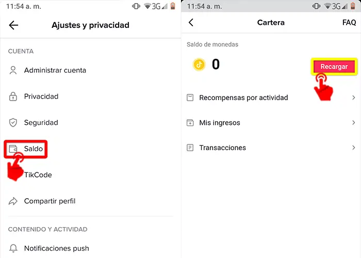Screen dimensions: 361x258
Task: Expand Recompensas por actividad chevron
Action: coord(353,98)
